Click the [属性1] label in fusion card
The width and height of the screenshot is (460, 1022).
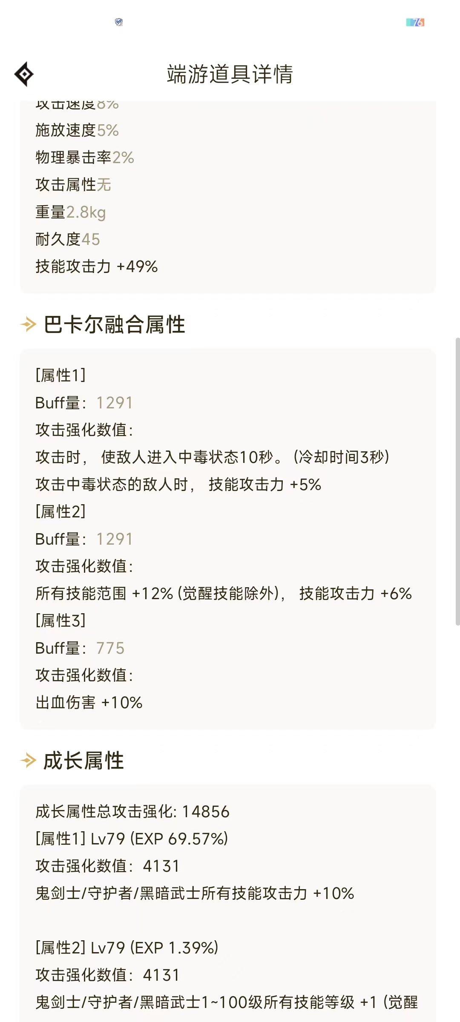[60, 376]
